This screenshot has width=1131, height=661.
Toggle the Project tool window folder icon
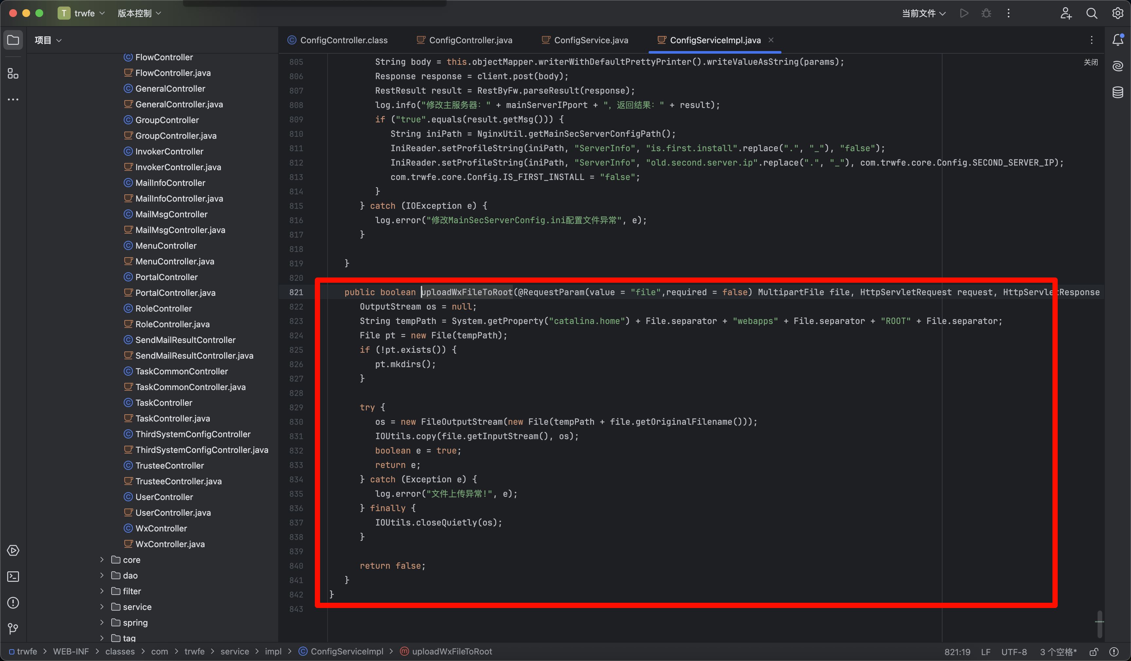click(x=13, y=40)
